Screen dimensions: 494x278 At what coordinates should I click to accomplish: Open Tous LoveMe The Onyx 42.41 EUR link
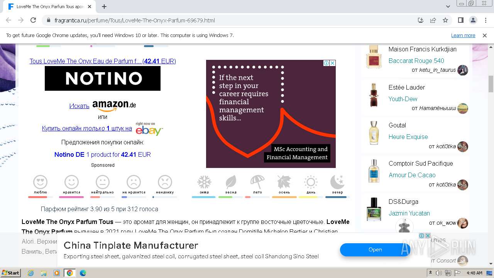pyautogui.click(x=103, y=61)
